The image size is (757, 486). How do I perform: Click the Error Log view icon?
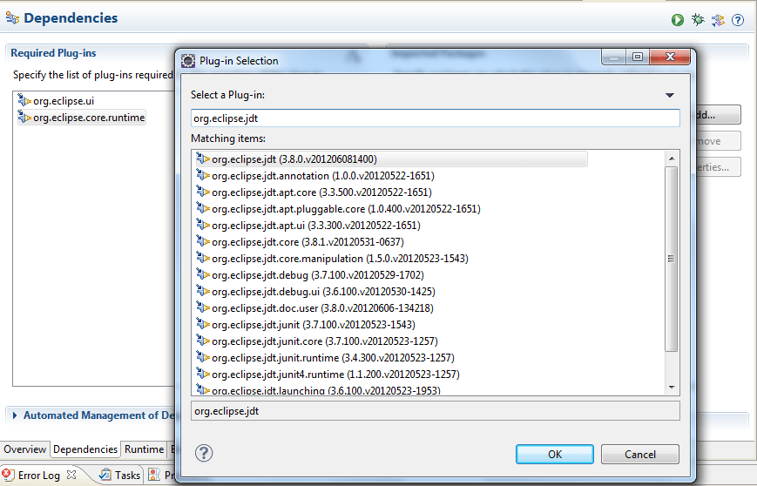pyautogui.click(x=8, y=475)
